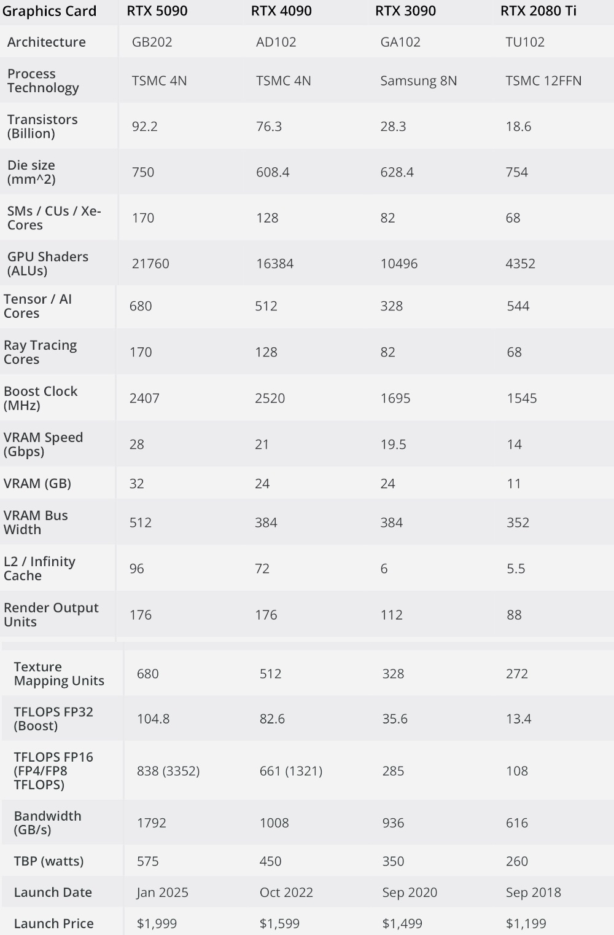Click the RTX 3090 column header
Viewport: 614px width, 935px height.
pyautogui.click(x=405, y=11)
